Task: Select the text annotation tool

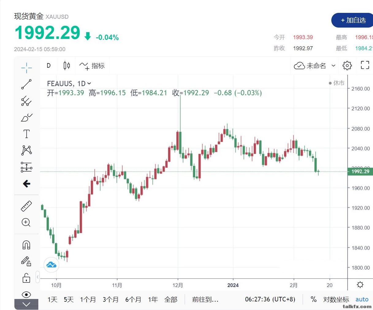Action: coord(27,134)
